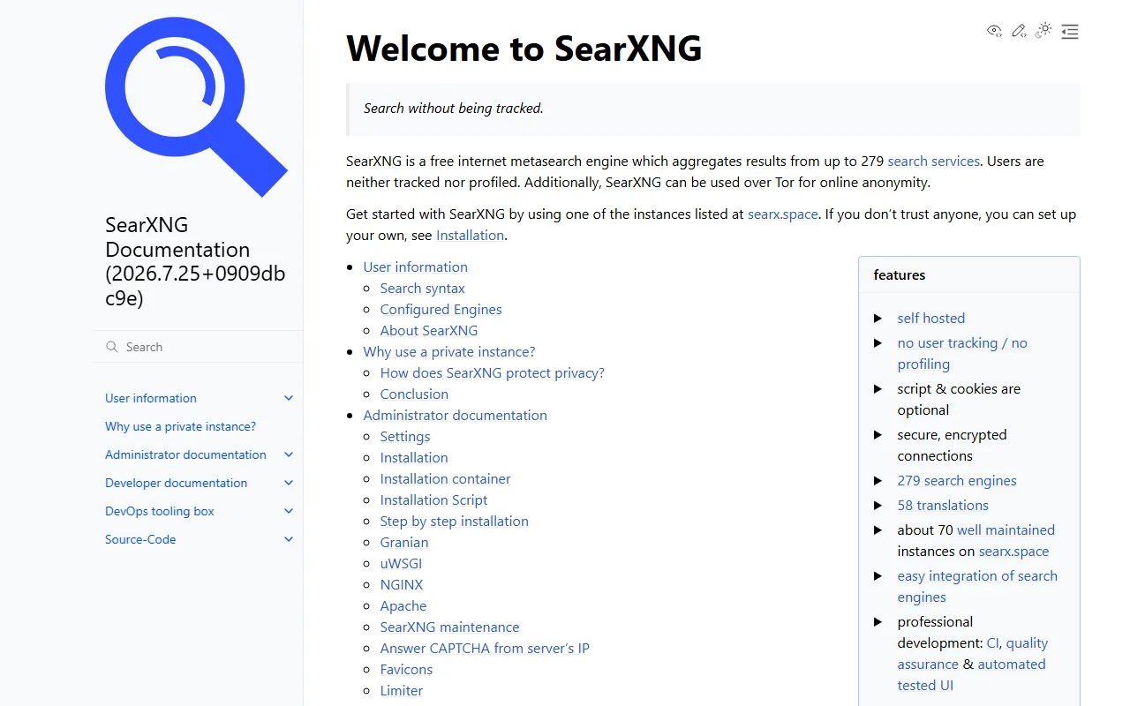Open the Apache link
This screenshot has height=706, width=1130.
(403, 605)
